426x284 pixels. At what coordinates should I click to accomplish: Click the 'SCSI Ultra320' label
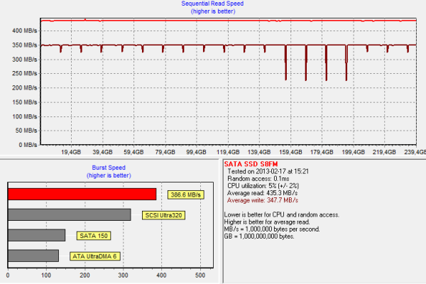(x=163, y=215)
